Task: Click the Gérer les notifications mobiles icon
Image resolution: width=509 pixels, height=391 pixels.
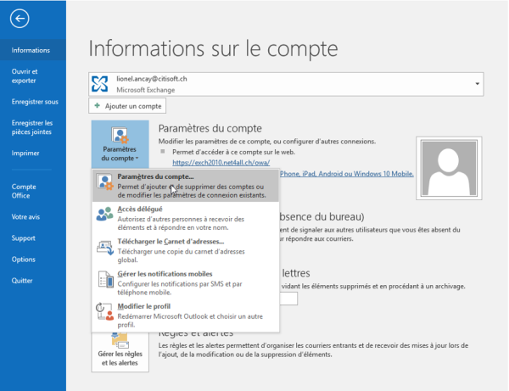Action: 106,279
